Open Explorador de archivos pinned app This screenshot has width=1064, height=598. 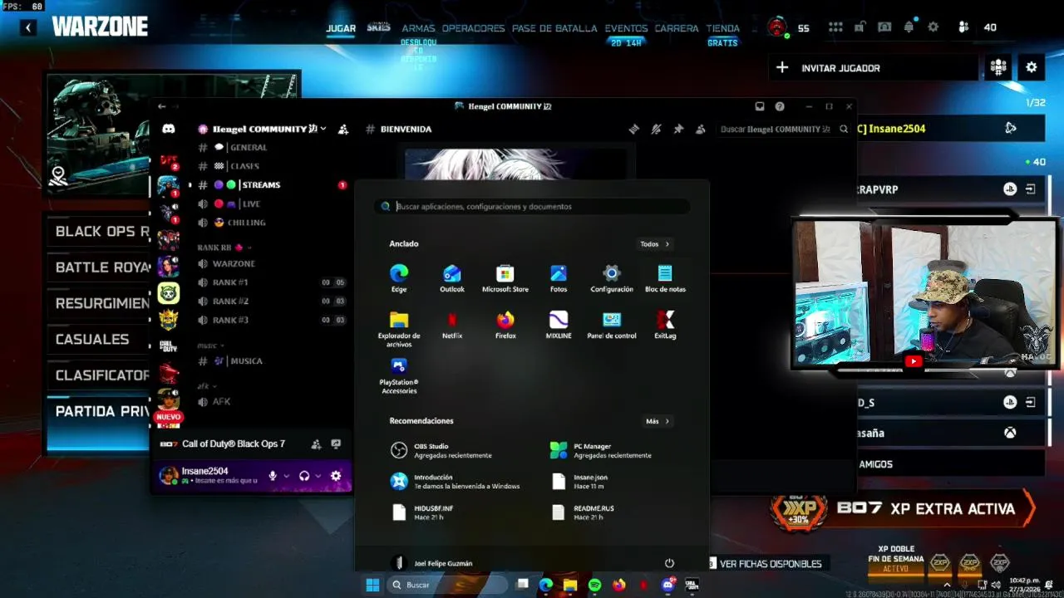(399, 329)
